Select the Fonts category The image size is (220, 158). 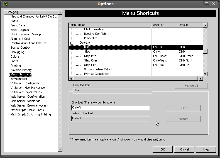(x=14, y=61)
